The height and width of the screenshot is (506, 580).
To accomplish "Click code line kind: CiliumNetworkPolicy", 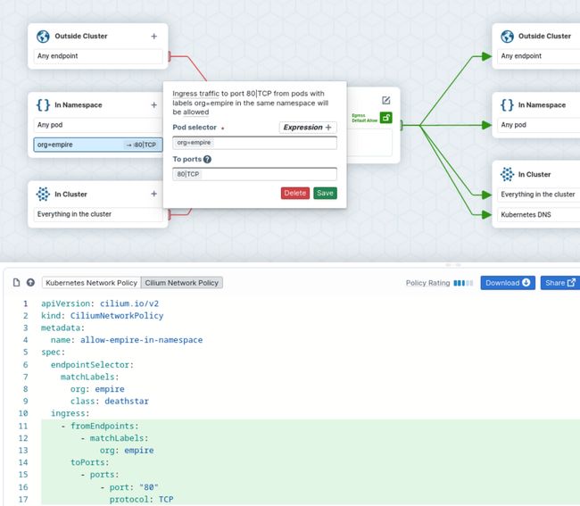I will [x=102, y=316].
